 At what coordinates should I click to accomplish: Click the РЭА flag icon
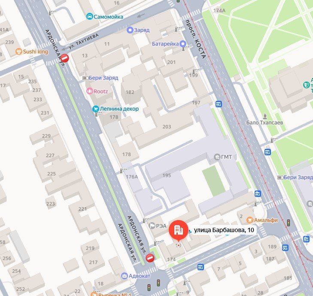(x=152, y=226)
